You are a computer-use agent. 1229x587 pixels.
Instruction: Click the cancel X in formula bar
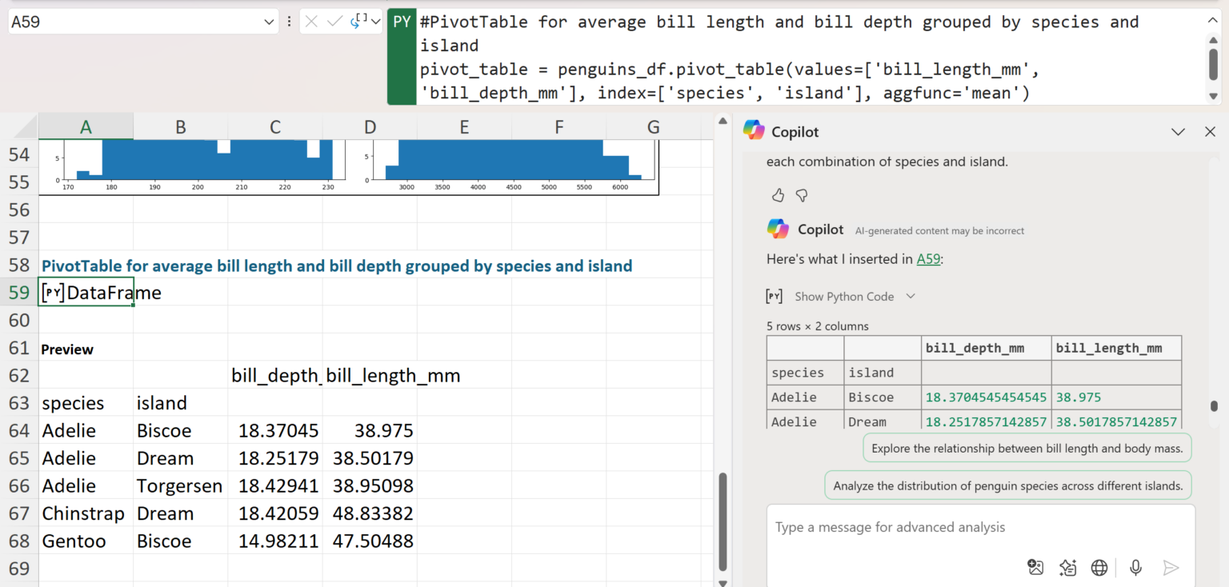(312, 22)
